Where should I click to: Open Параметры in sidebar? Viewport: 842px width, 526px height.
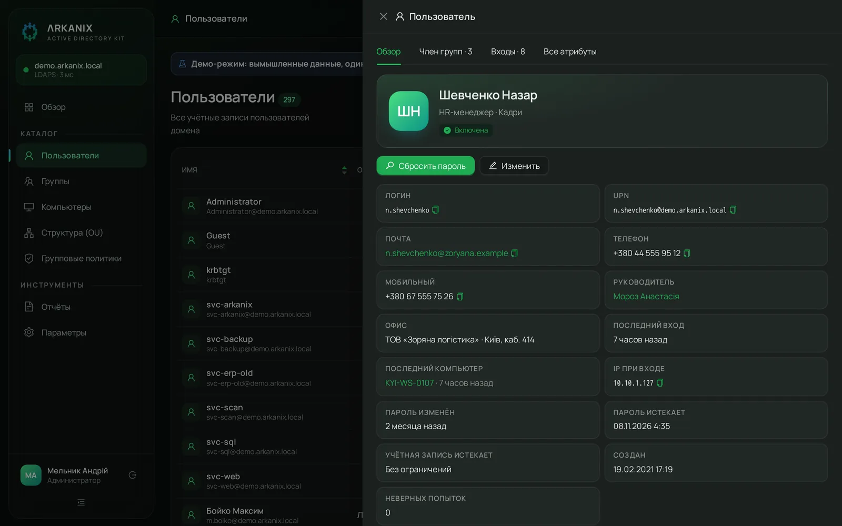pos(81,332)
